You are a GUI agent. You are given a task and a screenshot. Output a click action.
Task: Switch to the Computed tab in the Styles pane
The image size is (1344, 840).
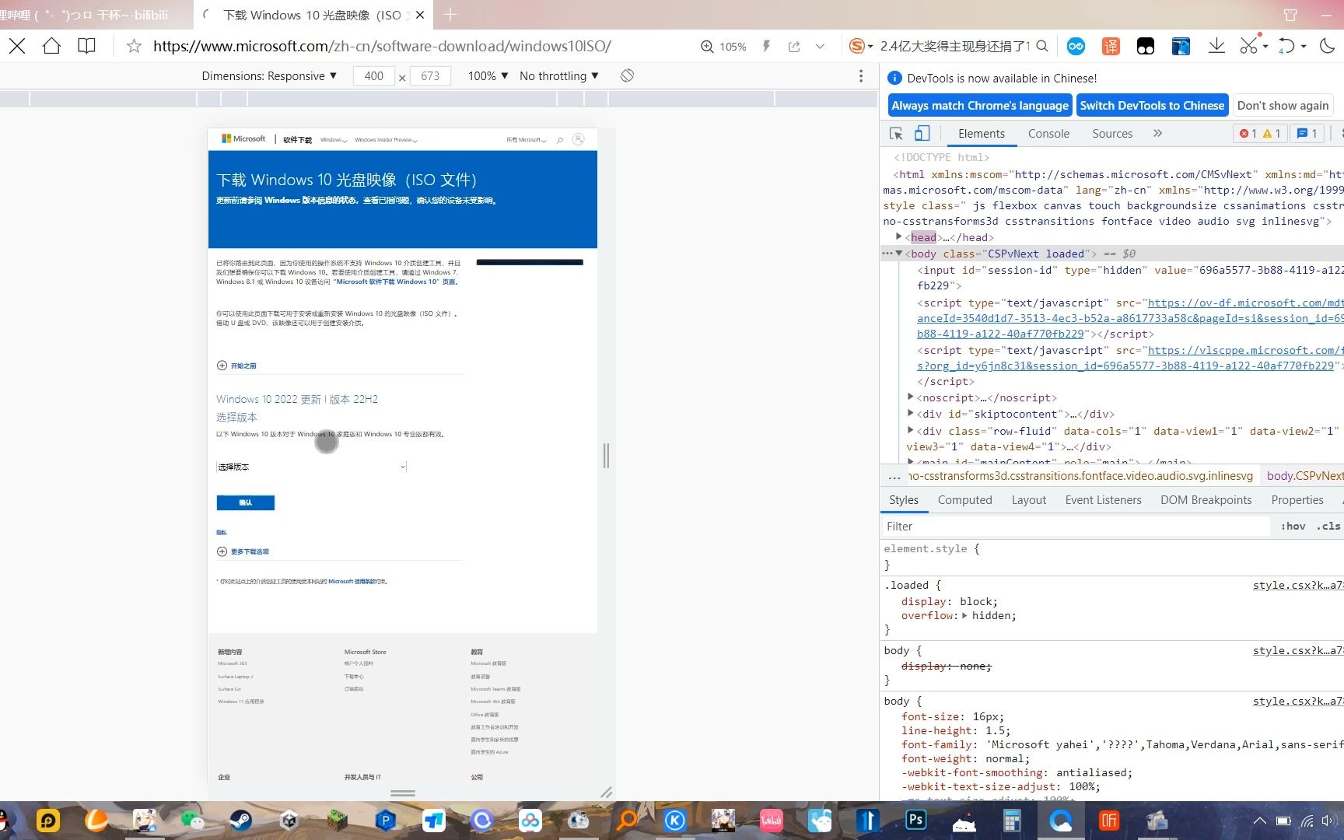pos(964,499)
